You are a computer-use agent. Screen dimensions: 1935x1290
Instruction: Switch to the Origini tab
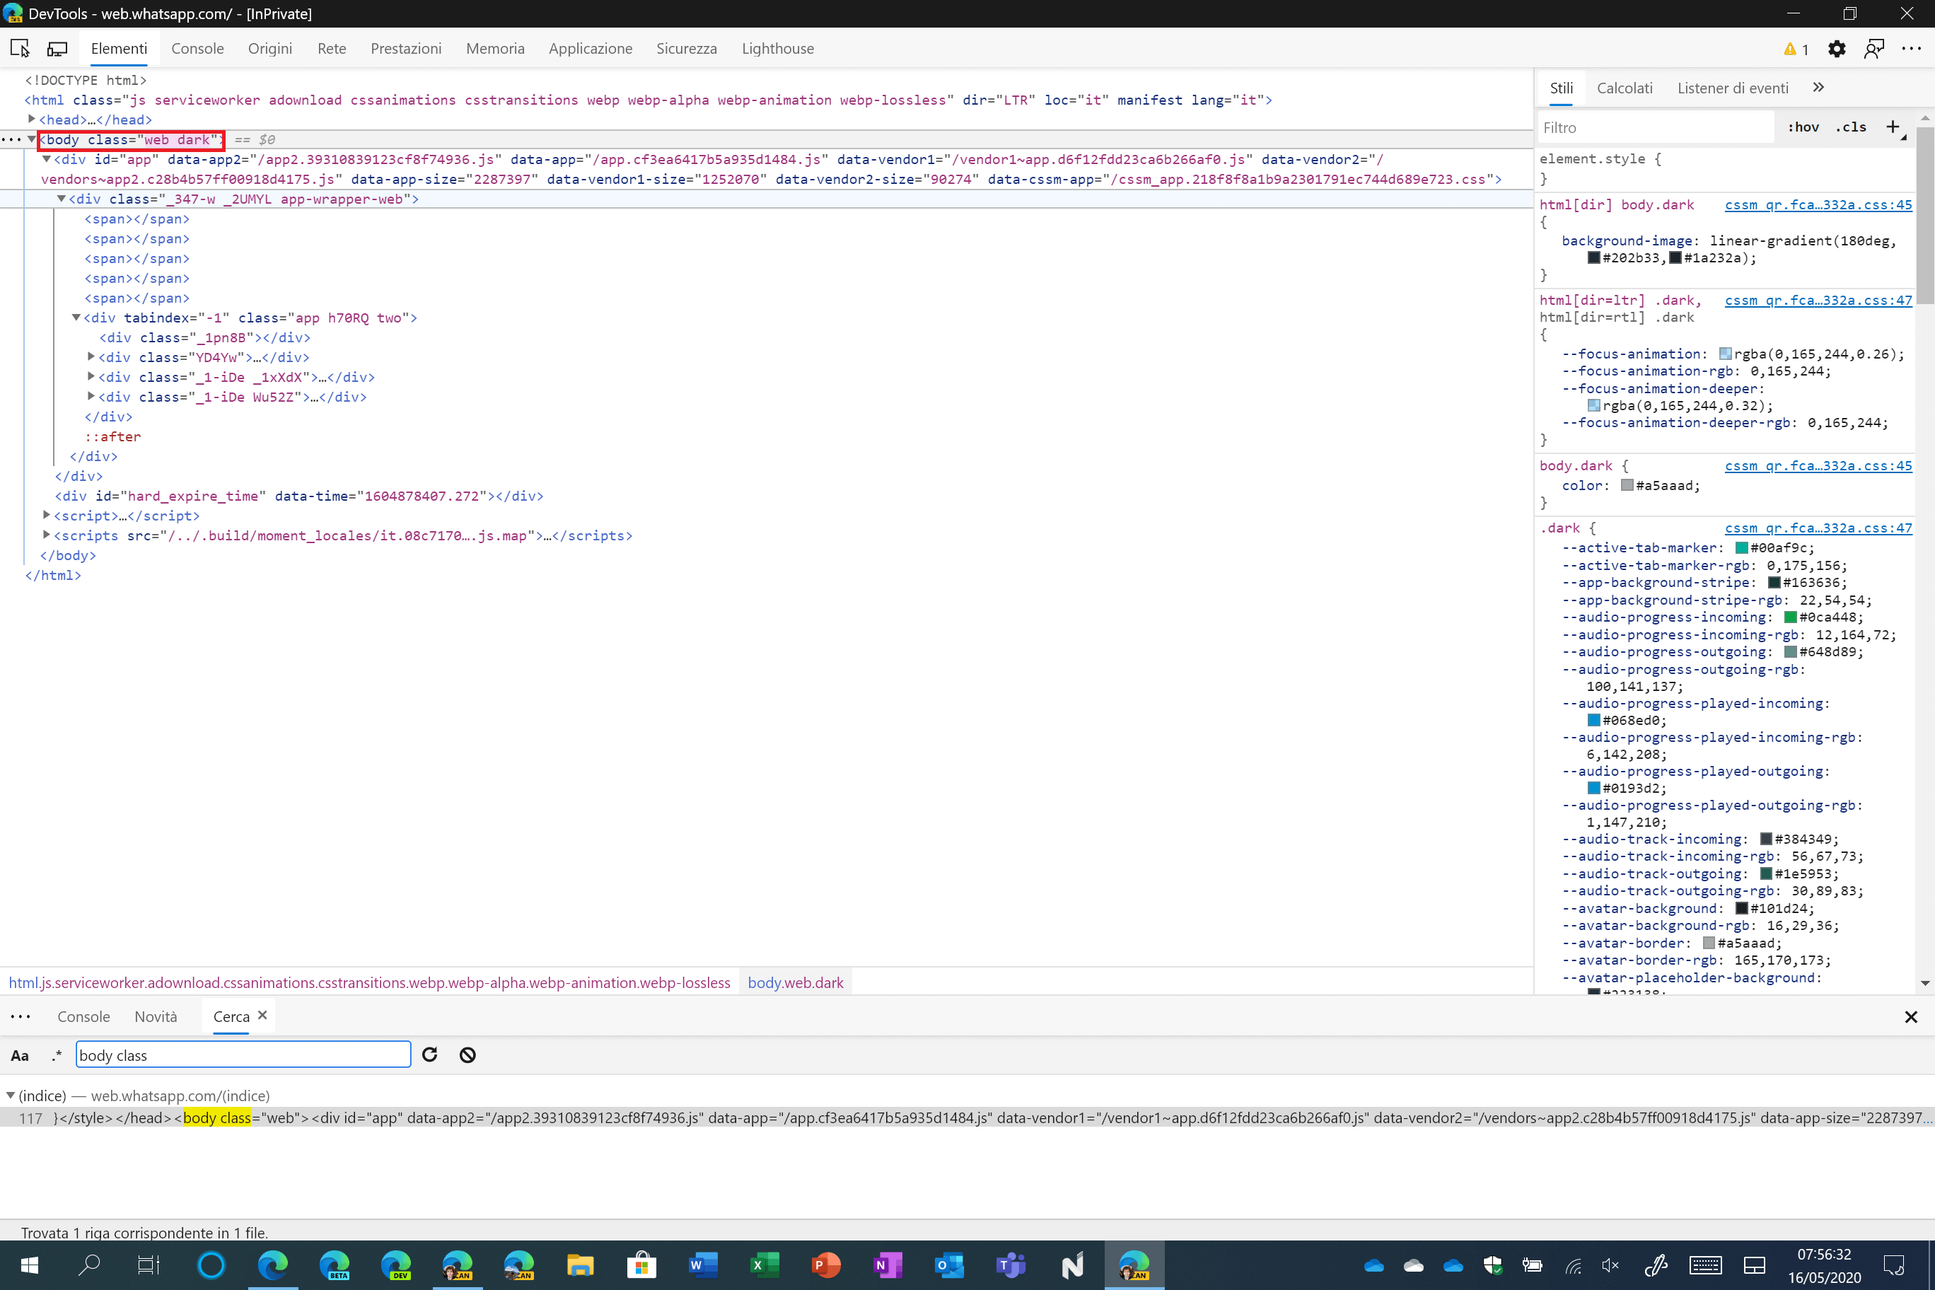[x=270, y=49]
